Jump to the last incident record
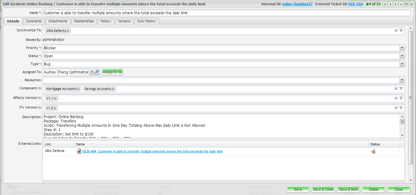The width and height of the screenshot is (416, 195). pyautogui.click(x=401, y=4)
